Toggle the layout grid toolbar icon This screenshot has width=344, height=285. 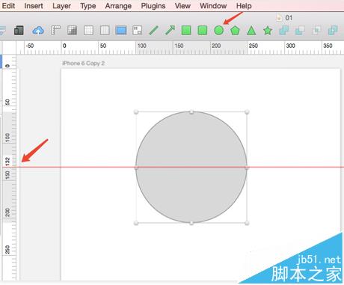88,31
